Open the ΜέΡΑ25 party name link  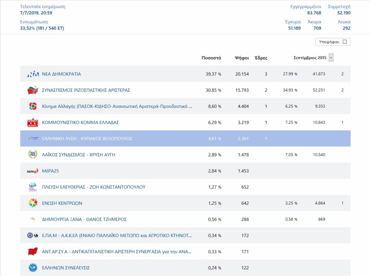50,171
